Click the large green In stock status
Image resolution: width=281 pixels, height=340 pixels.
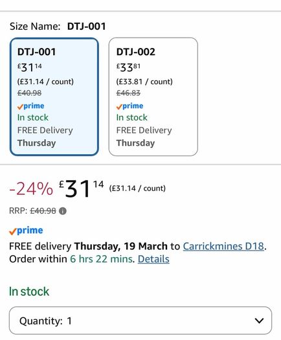[29, 291]
